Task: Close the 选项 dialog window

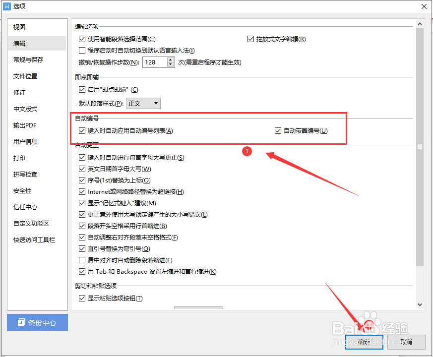Action: [x=424, y=6]
